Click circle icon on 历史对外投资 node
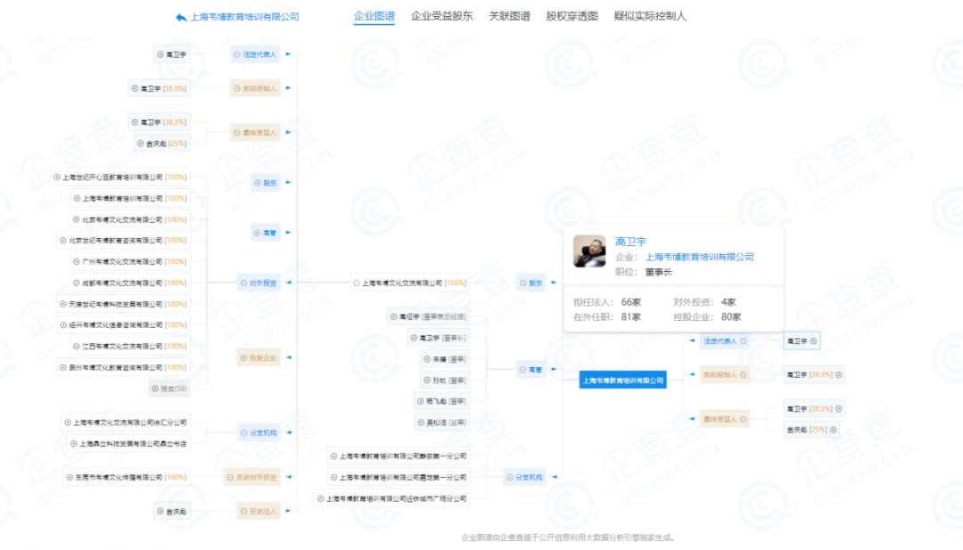The width and height of the screenshot is (963, 550). 231,477
